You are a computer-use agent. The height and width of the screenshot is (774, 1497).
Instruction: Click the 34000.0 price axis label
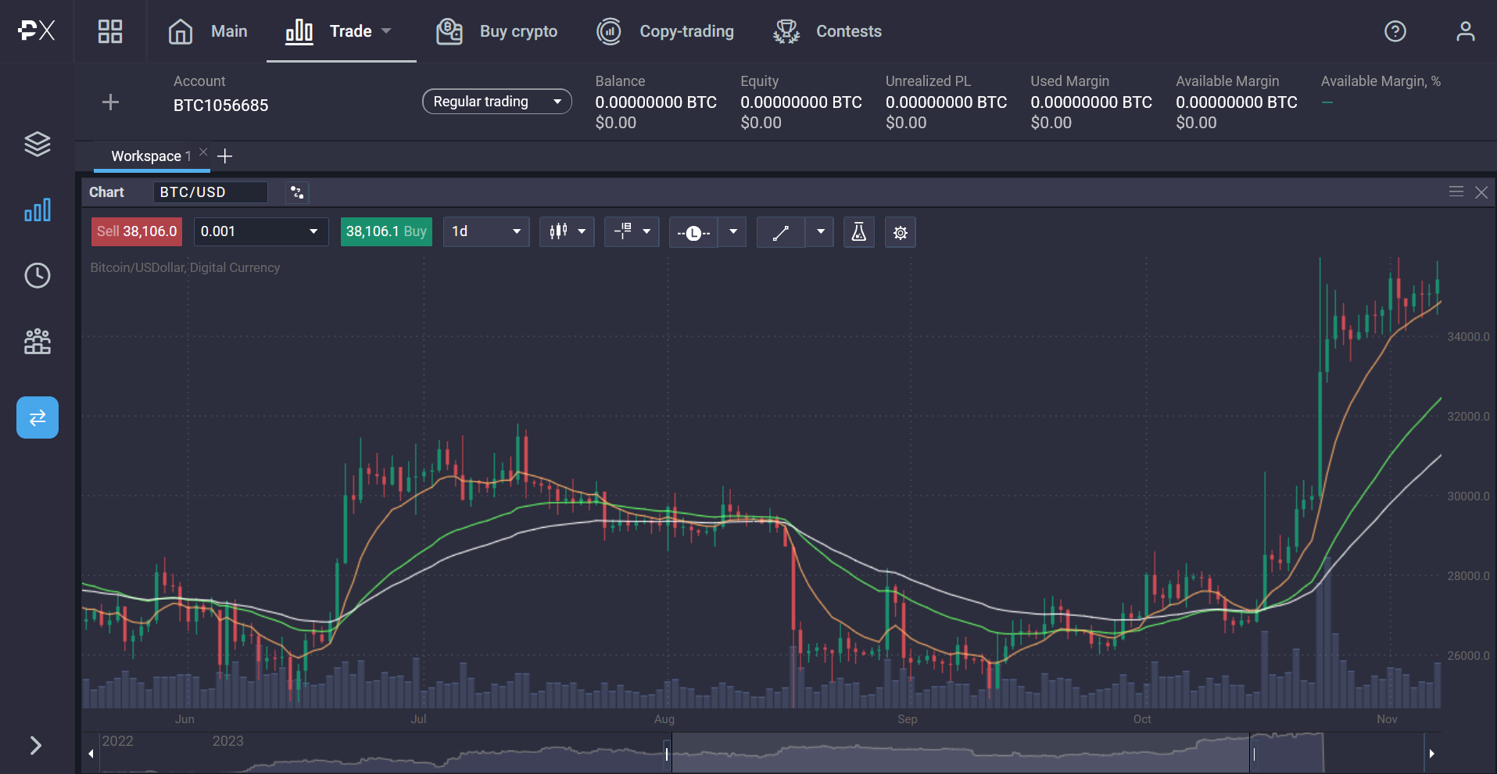point(1468,337)
